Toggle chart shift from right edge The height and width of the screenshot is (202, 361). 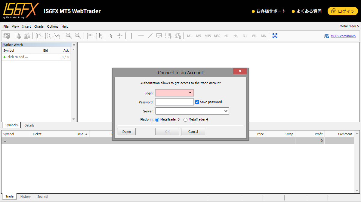pyautogui.click(x=99, y=36)
